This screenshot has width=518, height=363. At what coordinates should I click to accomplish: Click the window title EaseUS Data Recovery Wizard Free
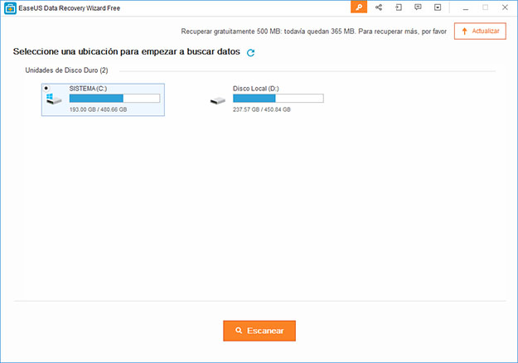[x=70, y=8]
